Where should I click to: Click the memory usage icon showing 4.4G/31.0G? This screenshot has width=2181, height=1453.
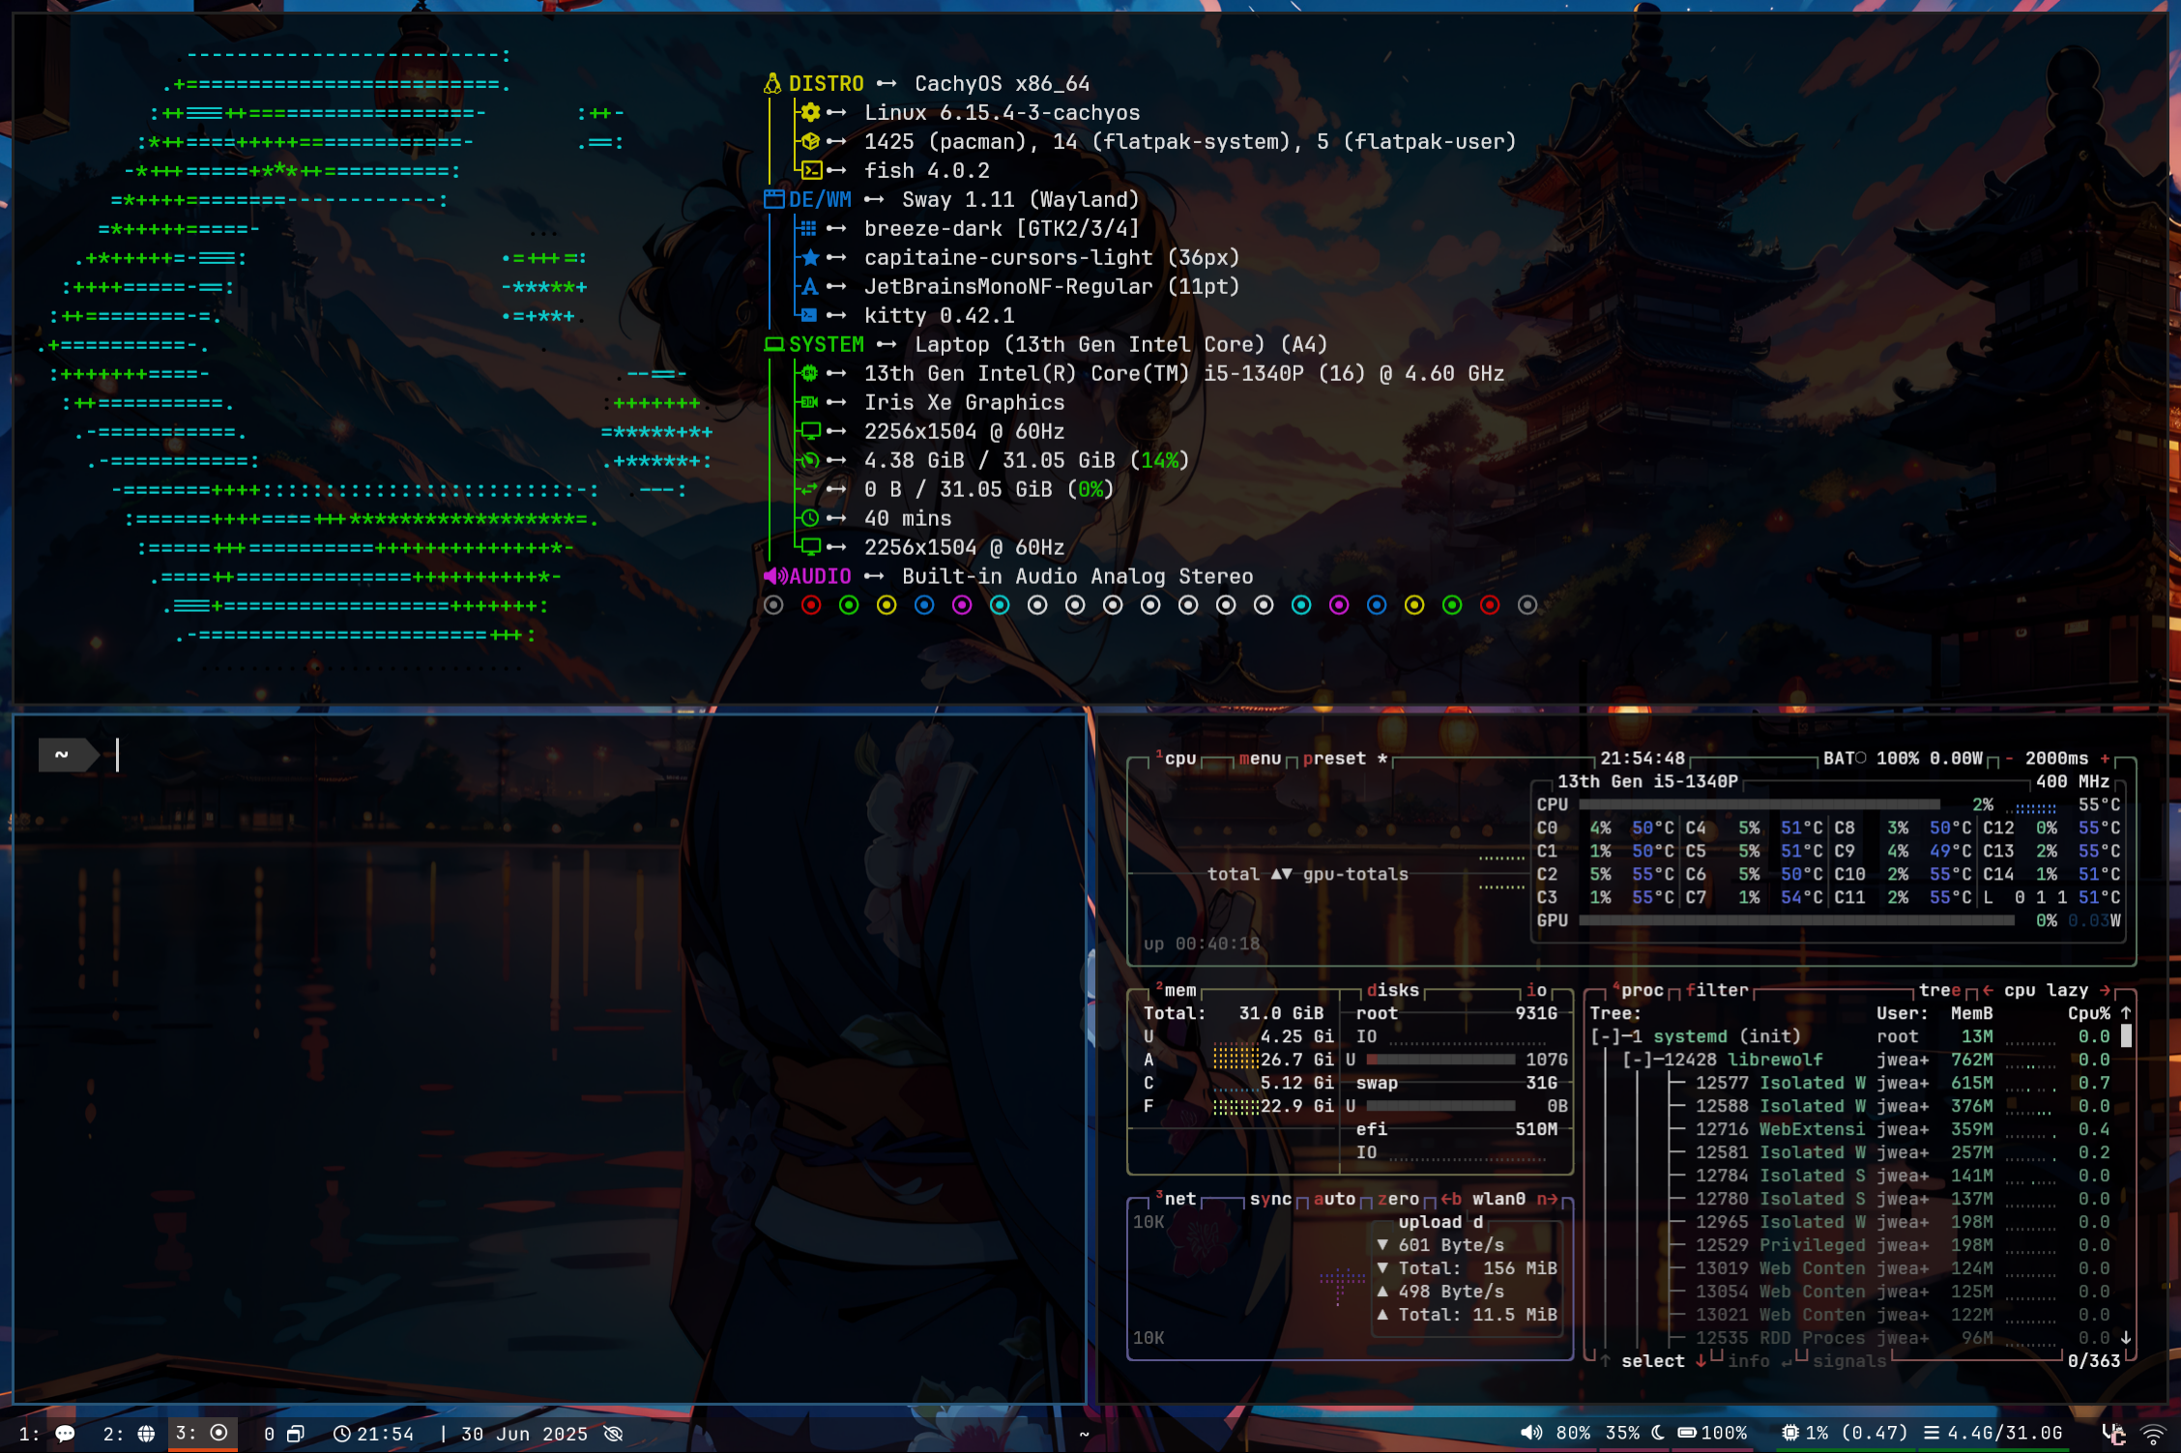1932,1433
